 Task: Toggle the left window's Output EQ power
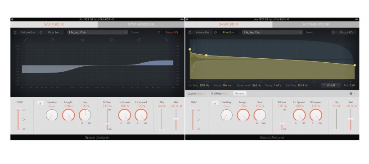[158, 32]
